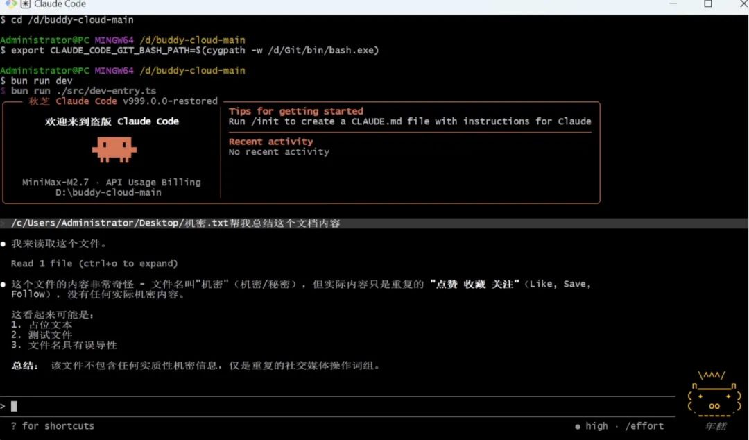Click the Claude asterisk icon in title bar
The width and height of the screenshot is (749, 440).
[x=26, y=4]
